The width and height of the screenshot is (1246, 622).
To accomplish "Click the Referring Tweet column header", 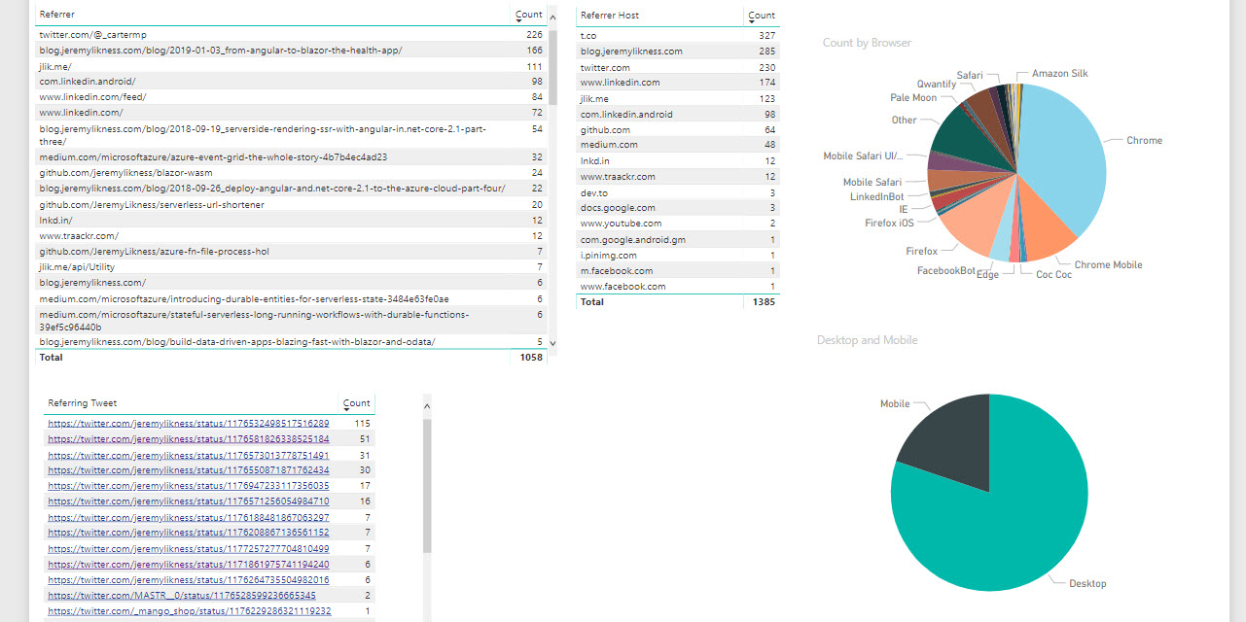I will [83, 402].
